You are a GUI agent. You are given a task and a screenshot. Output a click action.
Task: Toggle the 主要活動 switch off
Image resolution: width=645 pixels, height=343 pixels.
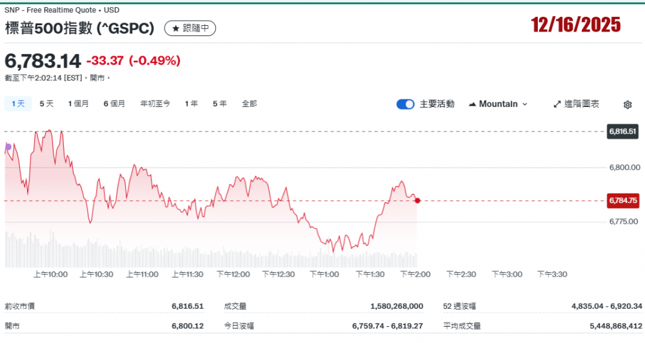pyautogui.click(x=405, y=104)
